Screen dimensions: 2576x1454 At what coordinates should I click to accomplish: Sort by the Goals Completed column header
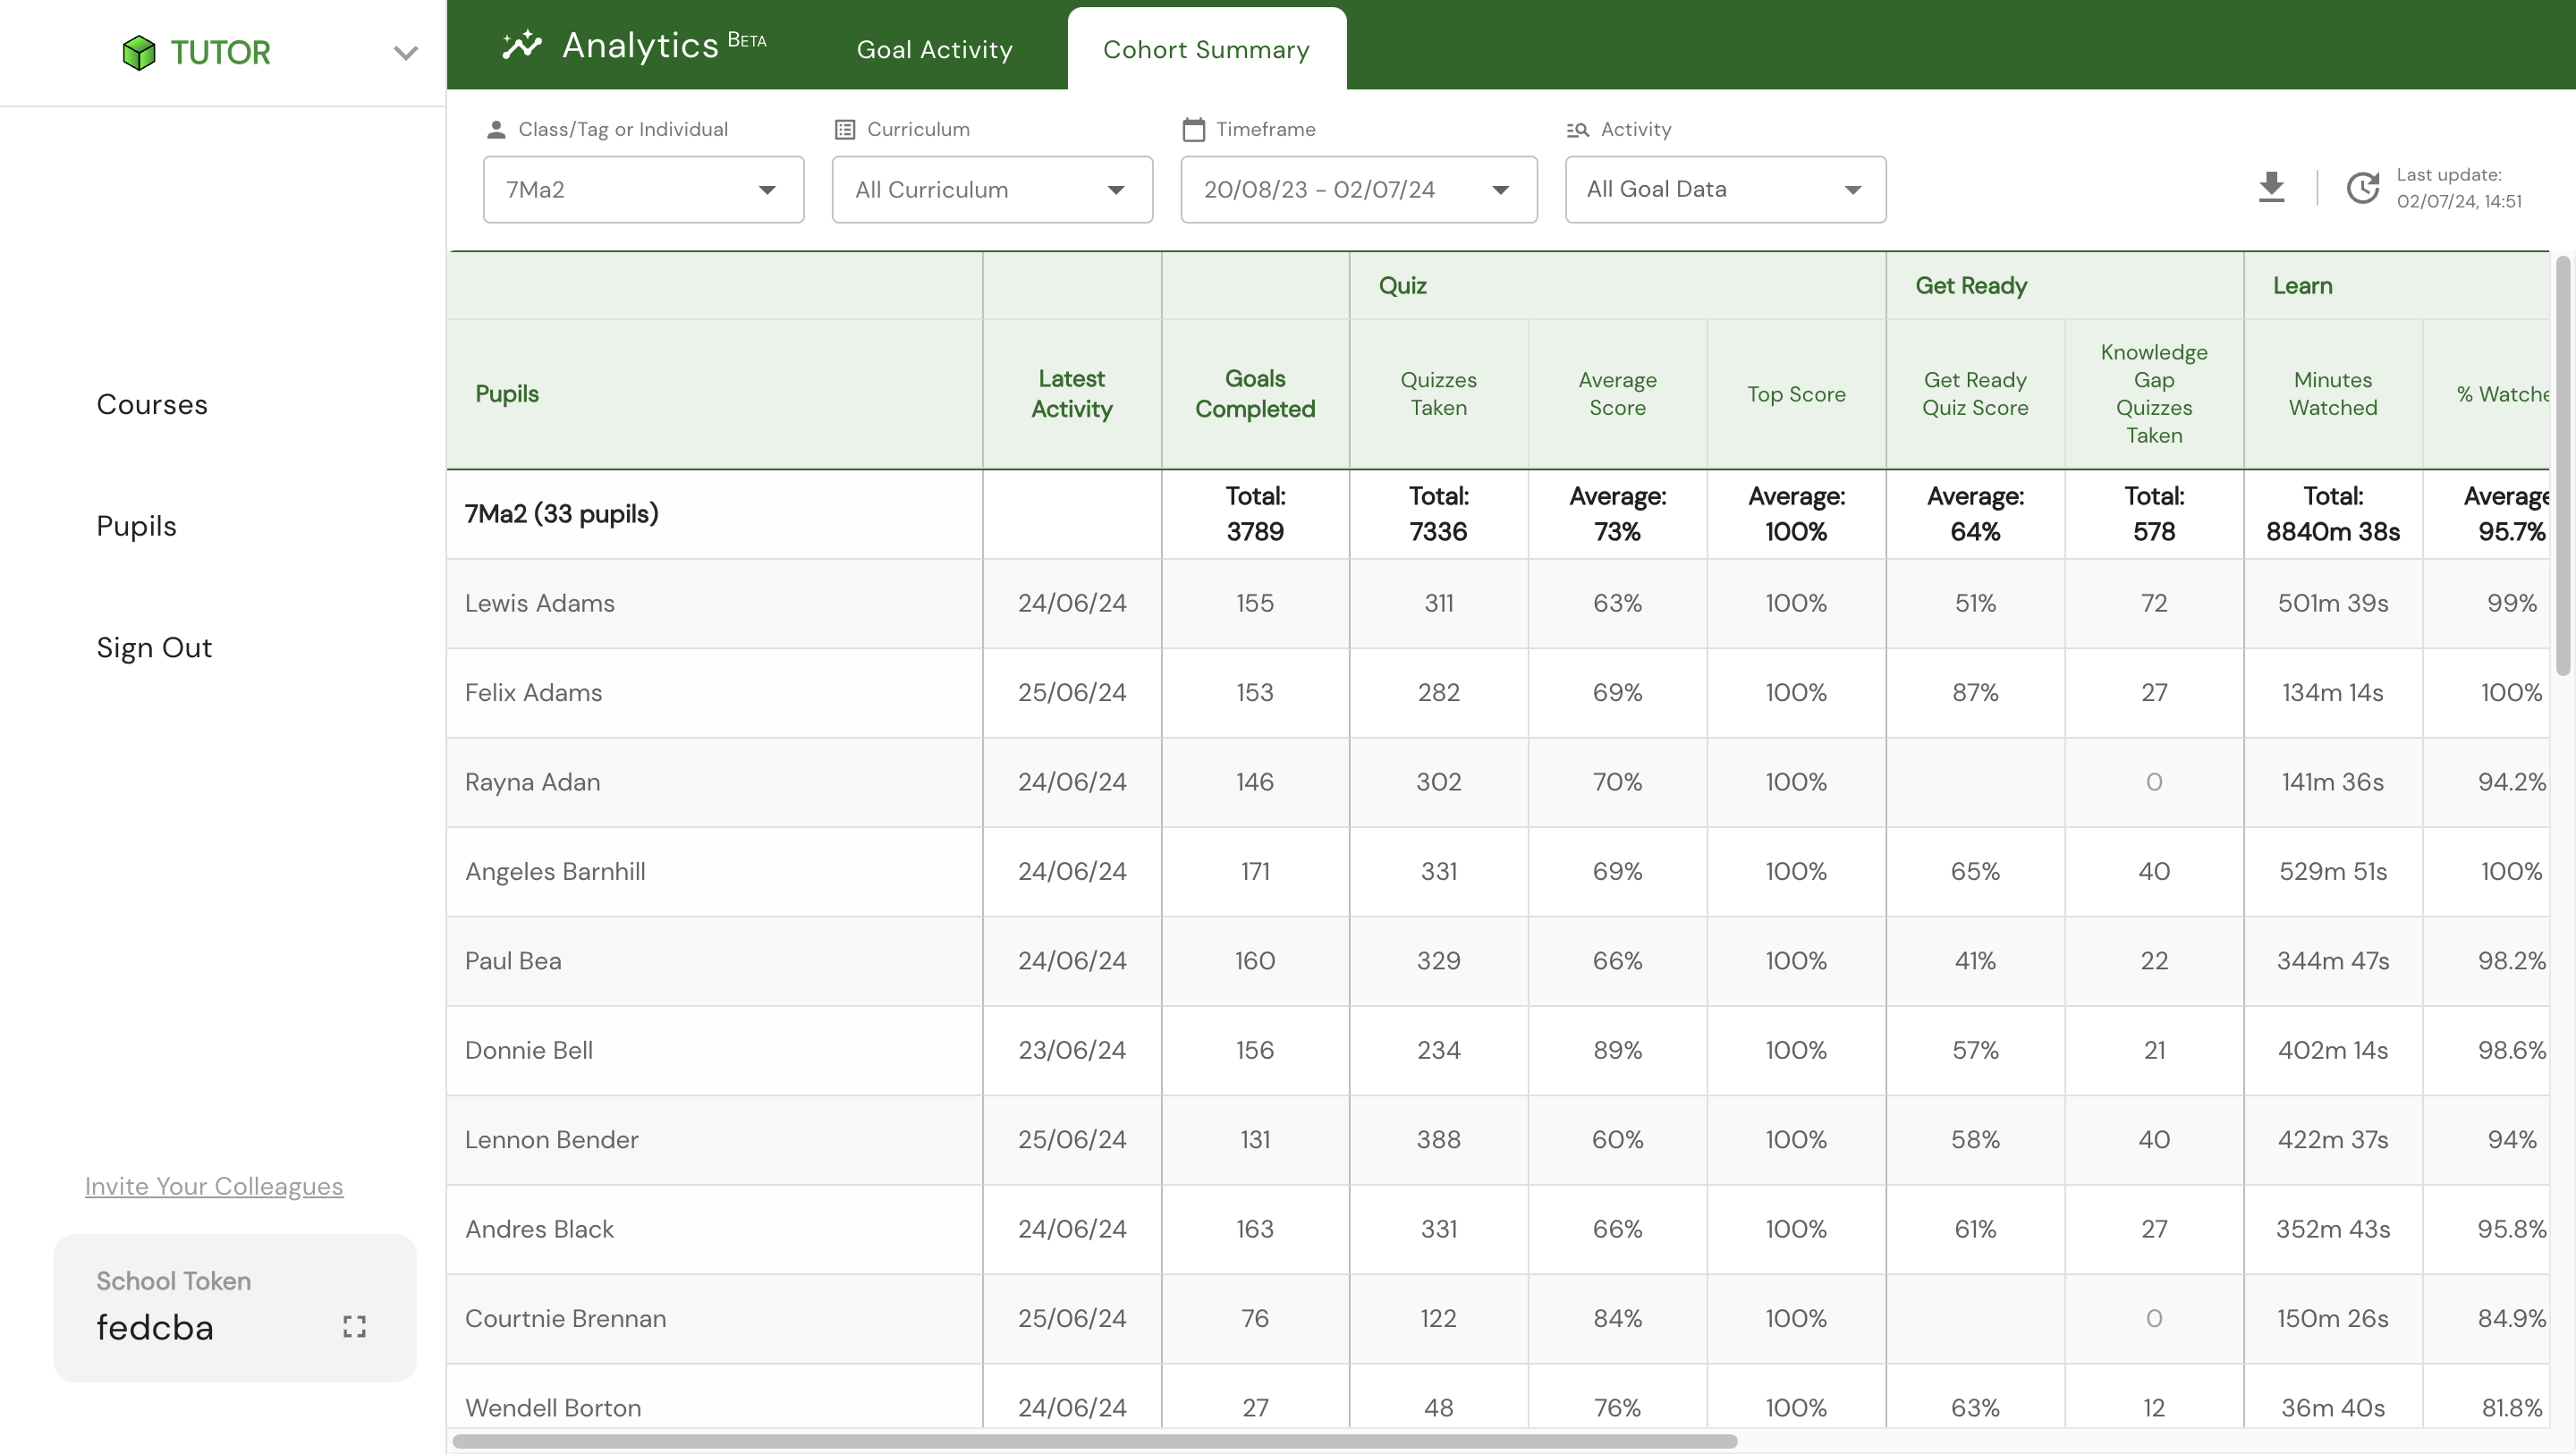pyautogui.click(x=1254, y=394)
